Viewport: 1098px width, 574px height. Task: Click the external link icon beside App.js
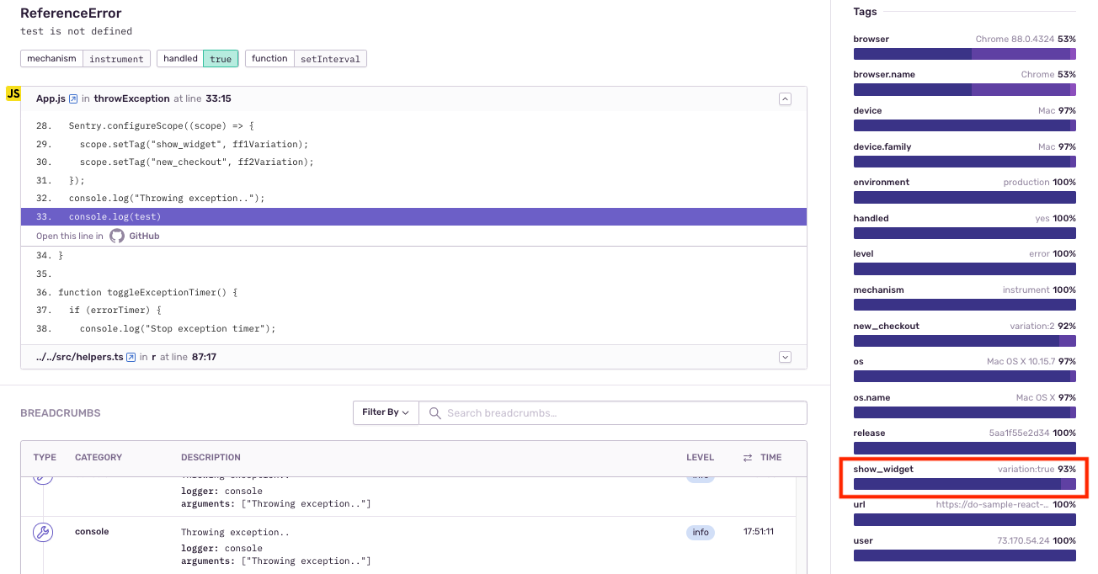(73, 99)
